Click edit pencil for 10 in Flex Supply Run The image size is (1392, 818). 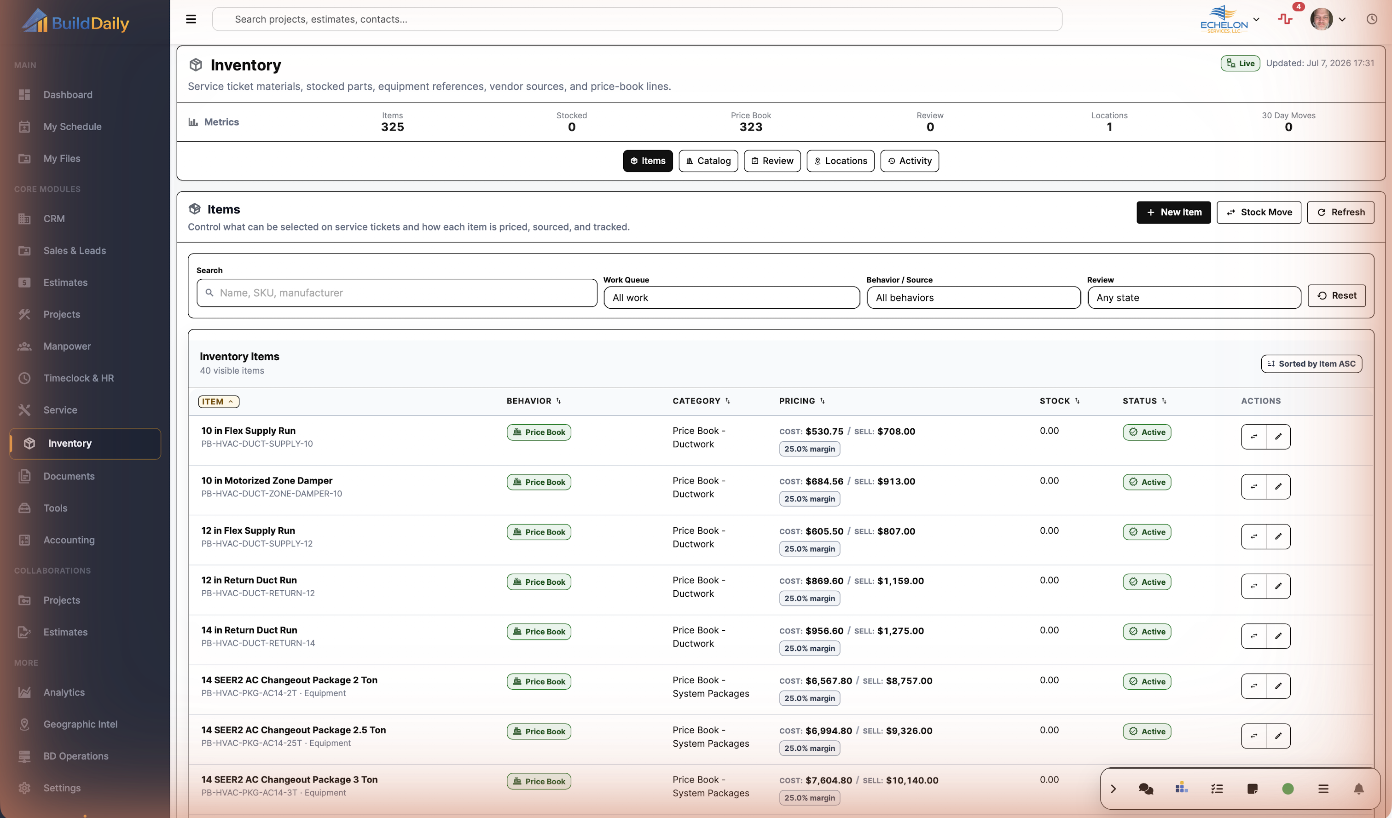point(1278,437)
